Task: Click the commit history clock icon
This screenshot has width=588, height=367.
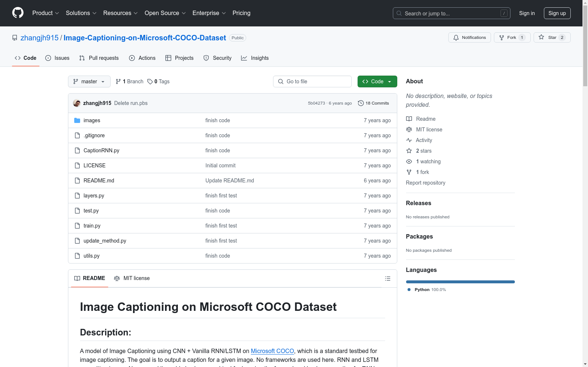Action: [361, 103]
